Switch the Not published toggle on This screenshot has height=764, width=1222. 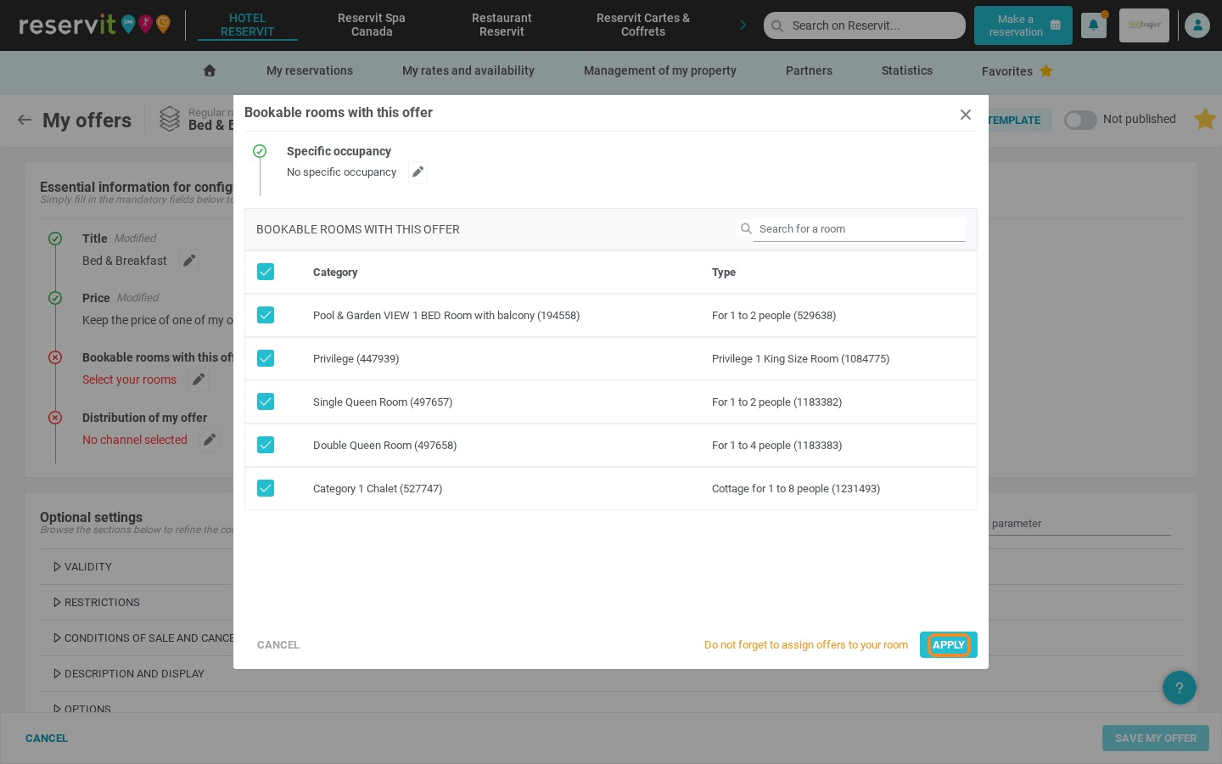[1080, 120]
